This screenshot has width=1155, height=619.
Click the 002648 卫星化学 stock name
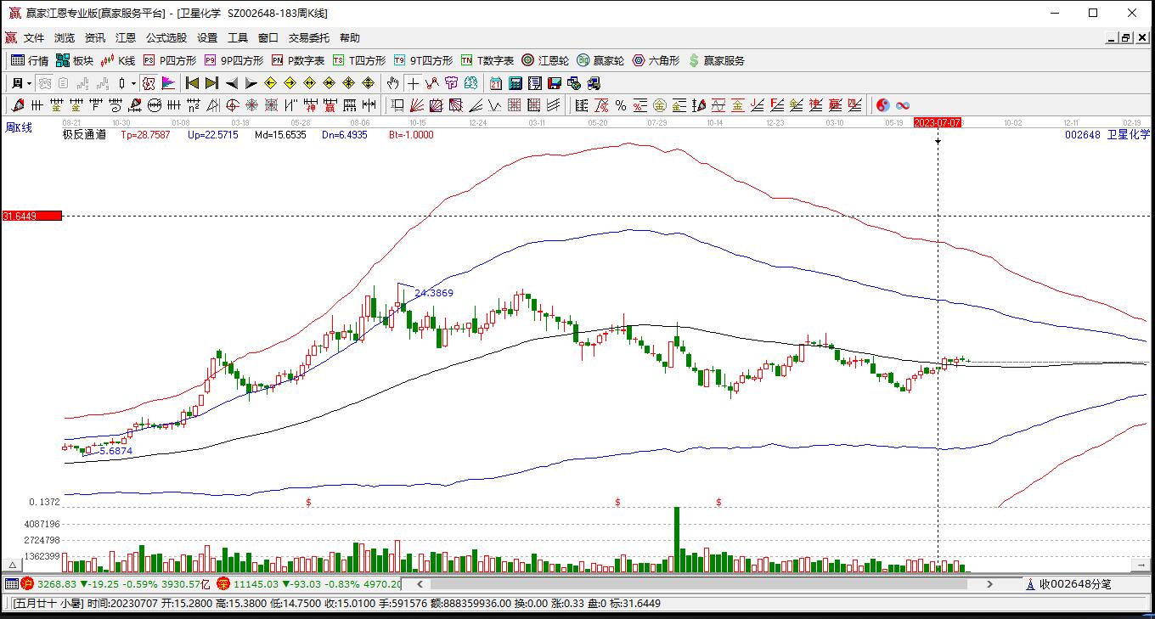click(x=1107, y=134)
